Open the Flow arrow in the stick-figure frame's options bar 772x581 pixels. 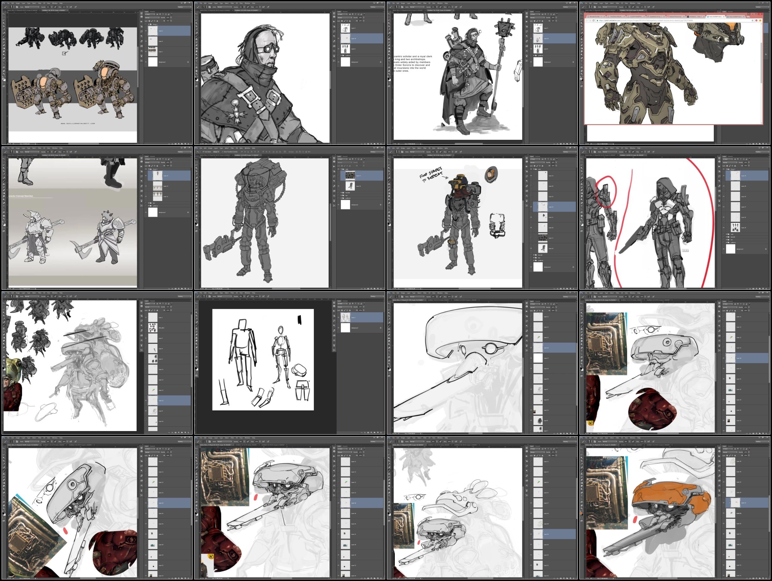260,297
